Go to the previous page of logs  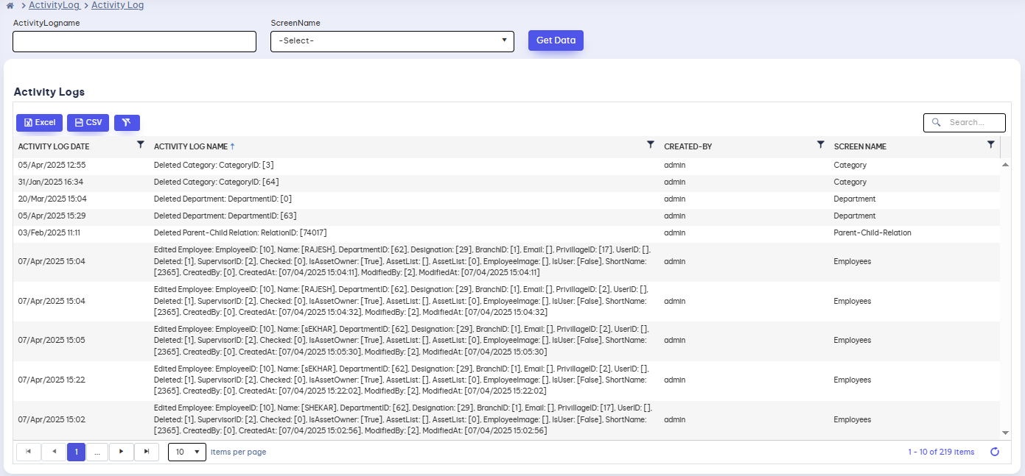click(54, 452)
